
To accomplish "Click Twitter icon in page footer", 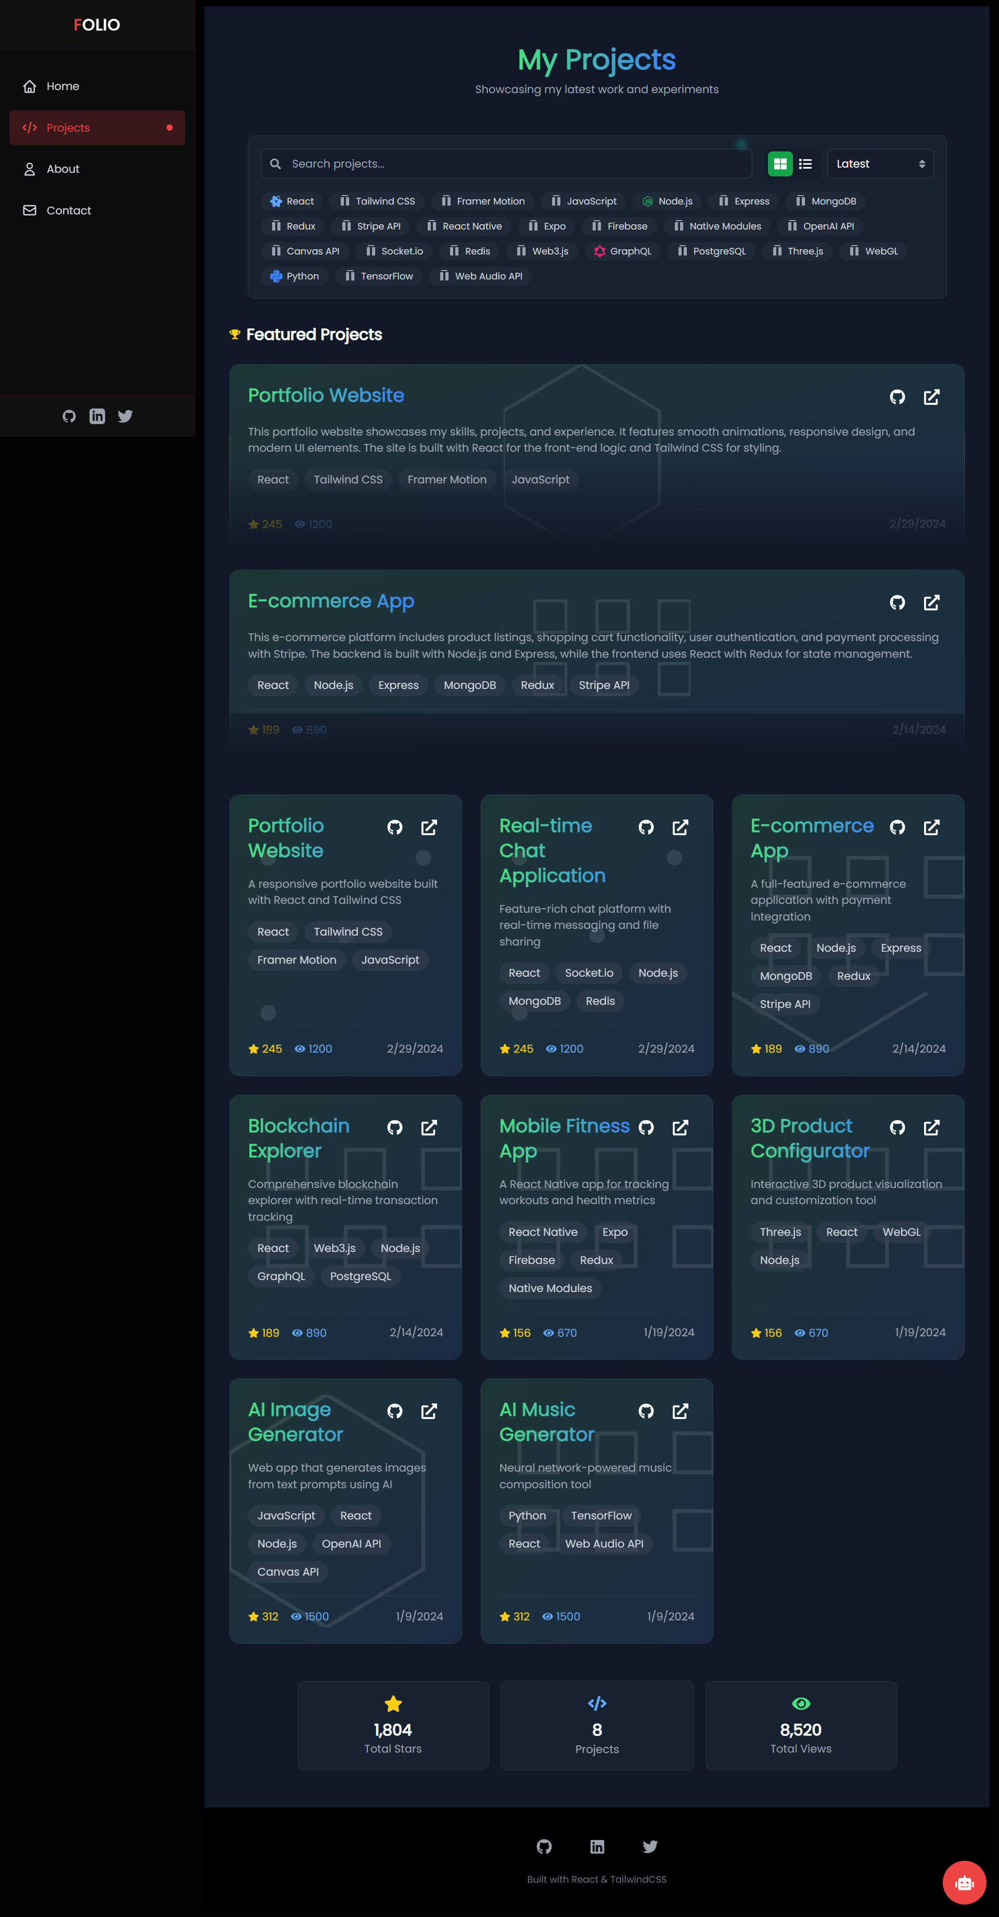I will [649, 1846].
